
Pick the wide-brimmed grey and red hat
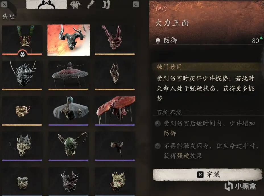(68, 75)
